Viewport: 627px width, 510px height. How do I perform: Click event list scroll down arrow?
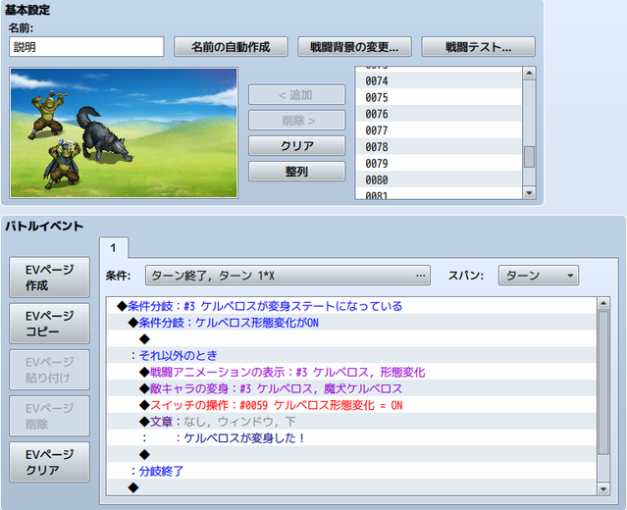point(603,488)
